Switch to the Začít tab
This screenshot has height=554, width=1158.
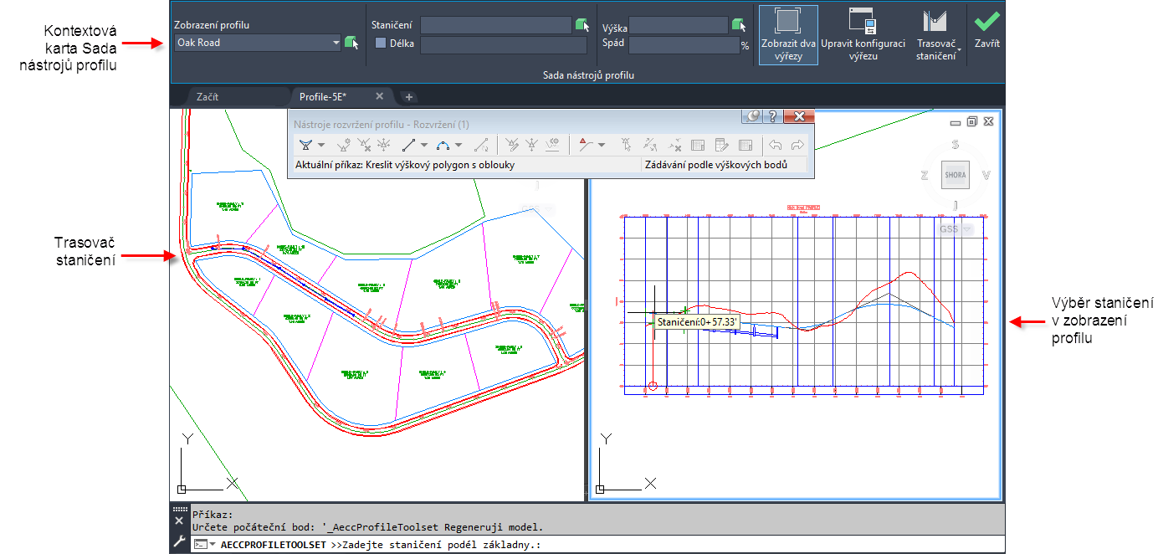pyautogui.click(x=208, y=96)
